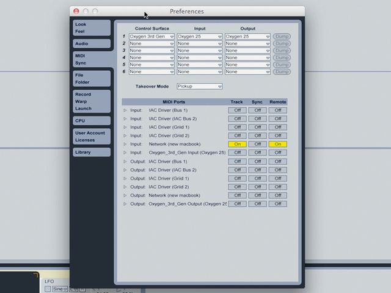Click Dump button in row 2
Screen dimensions: 391x293
pos(282,43)
